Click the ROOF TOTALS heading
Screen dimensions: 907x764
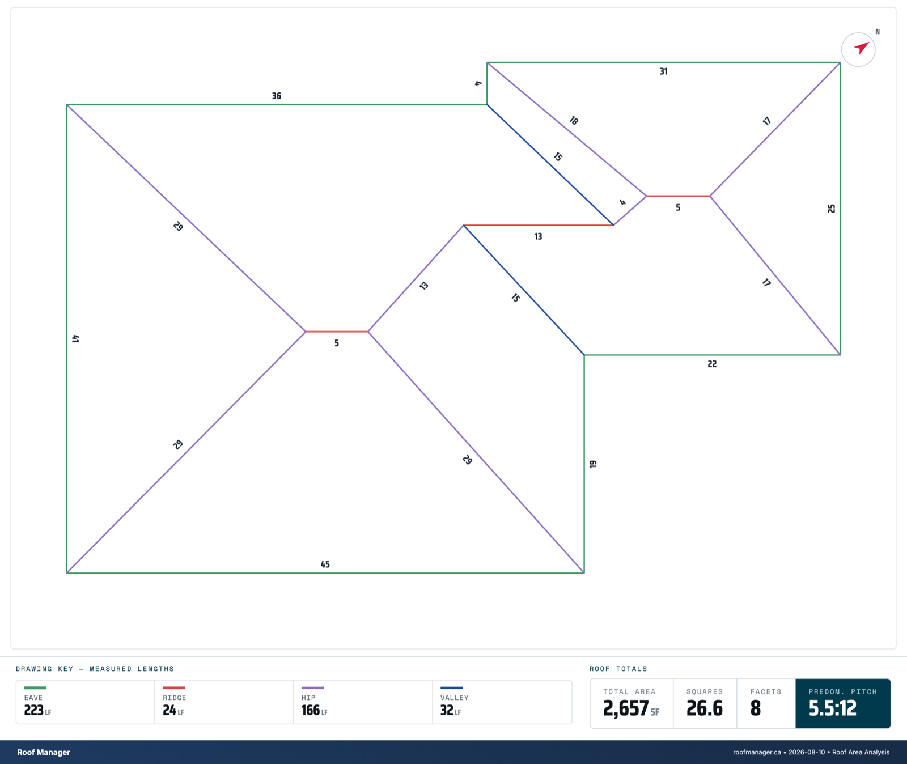[618, 669]
